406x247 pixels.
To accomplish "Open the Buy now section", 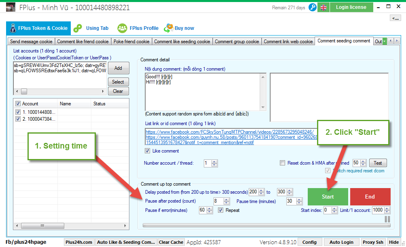I will (184, 28).
